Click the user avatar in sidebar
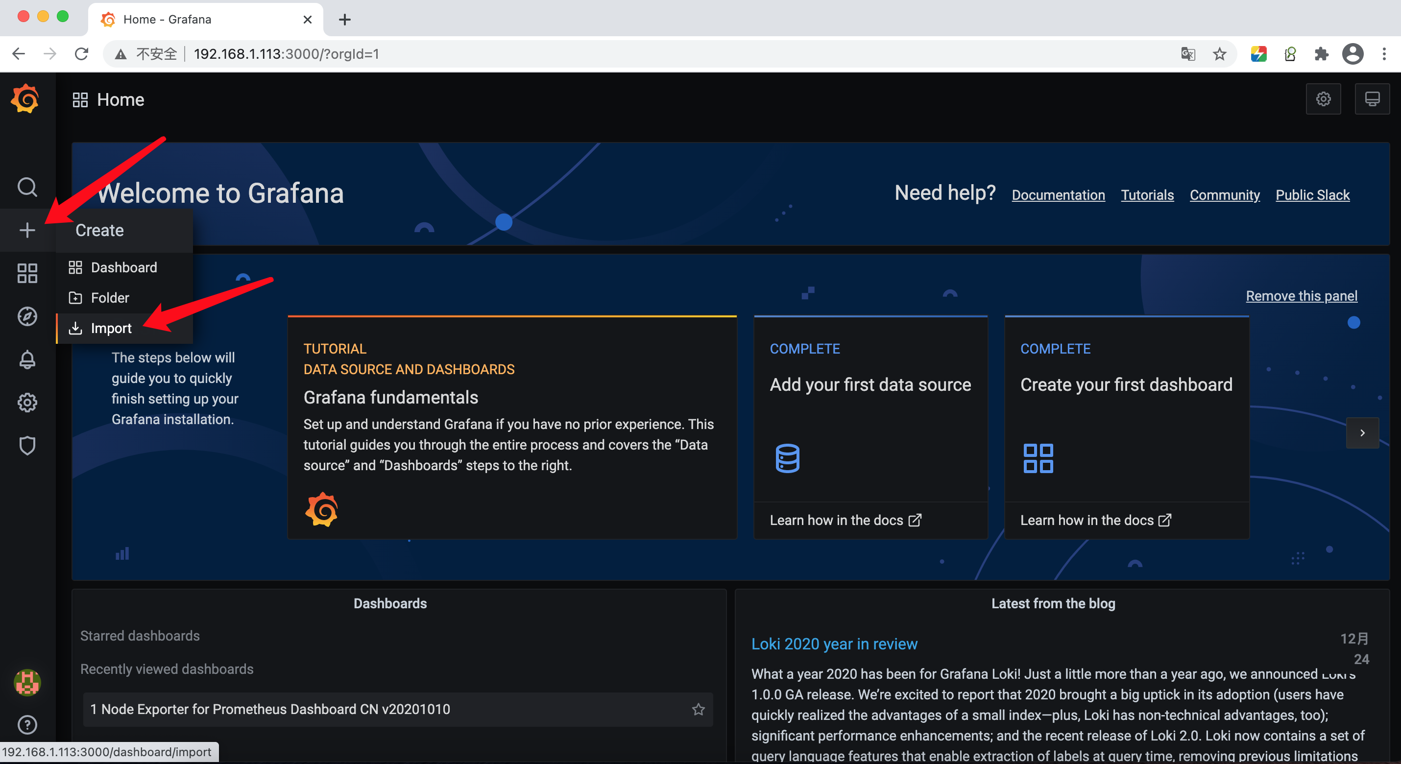This screenshot has height=764, width=1401. click(27, 682)
